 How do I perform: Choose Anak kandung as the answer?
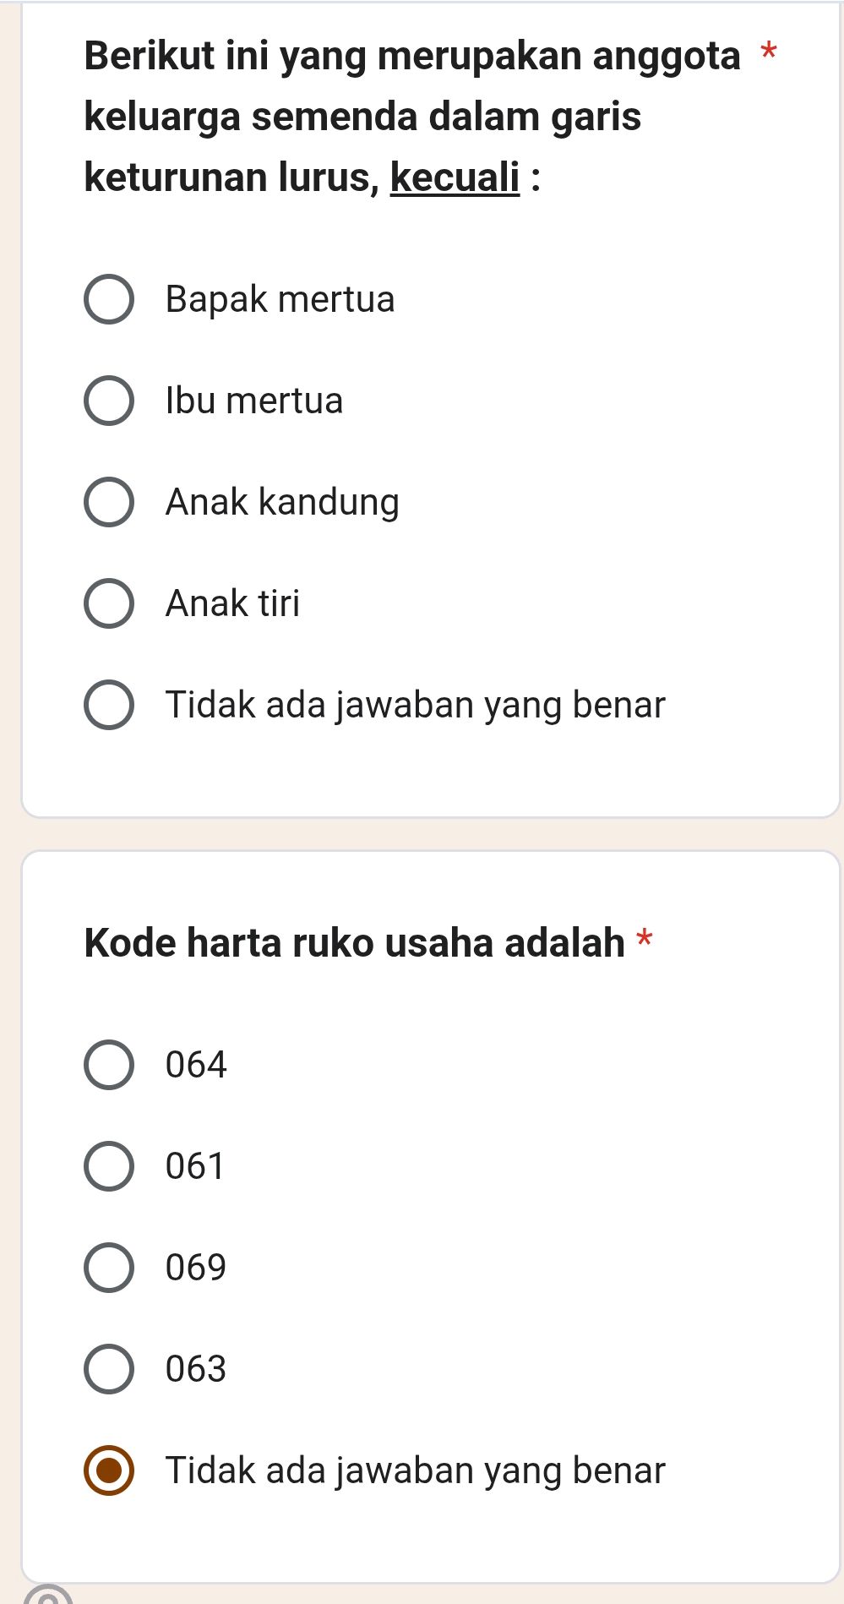pyautogui.click(x=108, y=501)
